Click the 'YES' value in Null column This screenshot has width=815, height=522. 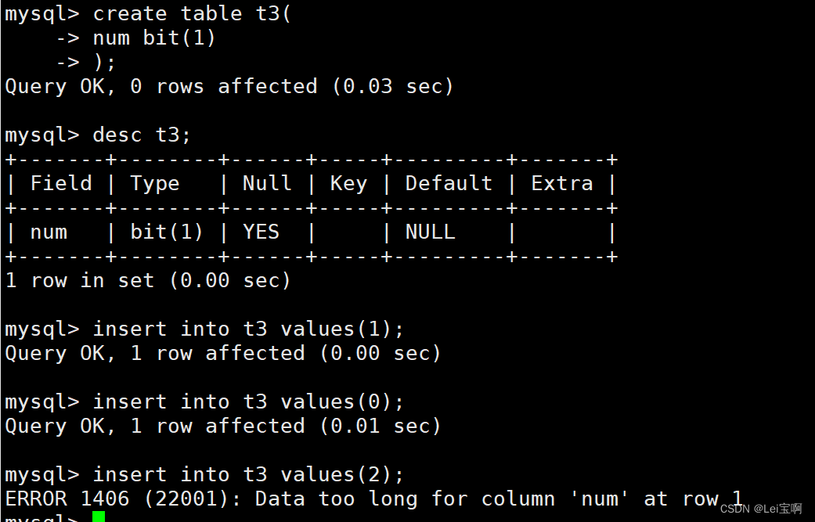pos(261,232)
